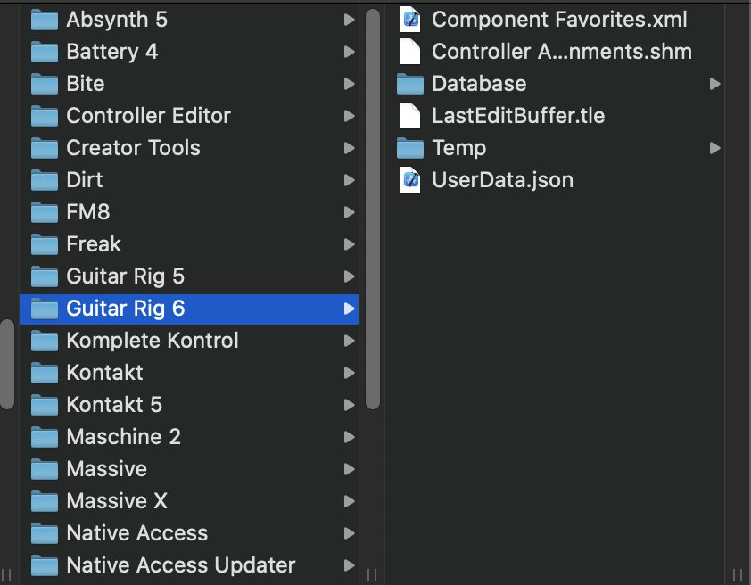Select the 'Database' folder name
Screen dimensions: 751x585
pos(479,84)
